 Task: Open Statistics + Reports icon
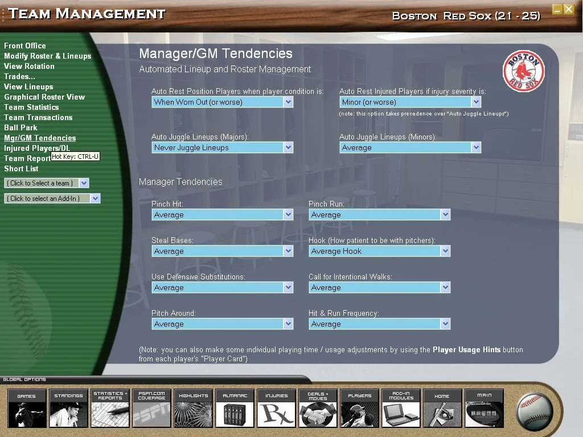pos(110,409)
